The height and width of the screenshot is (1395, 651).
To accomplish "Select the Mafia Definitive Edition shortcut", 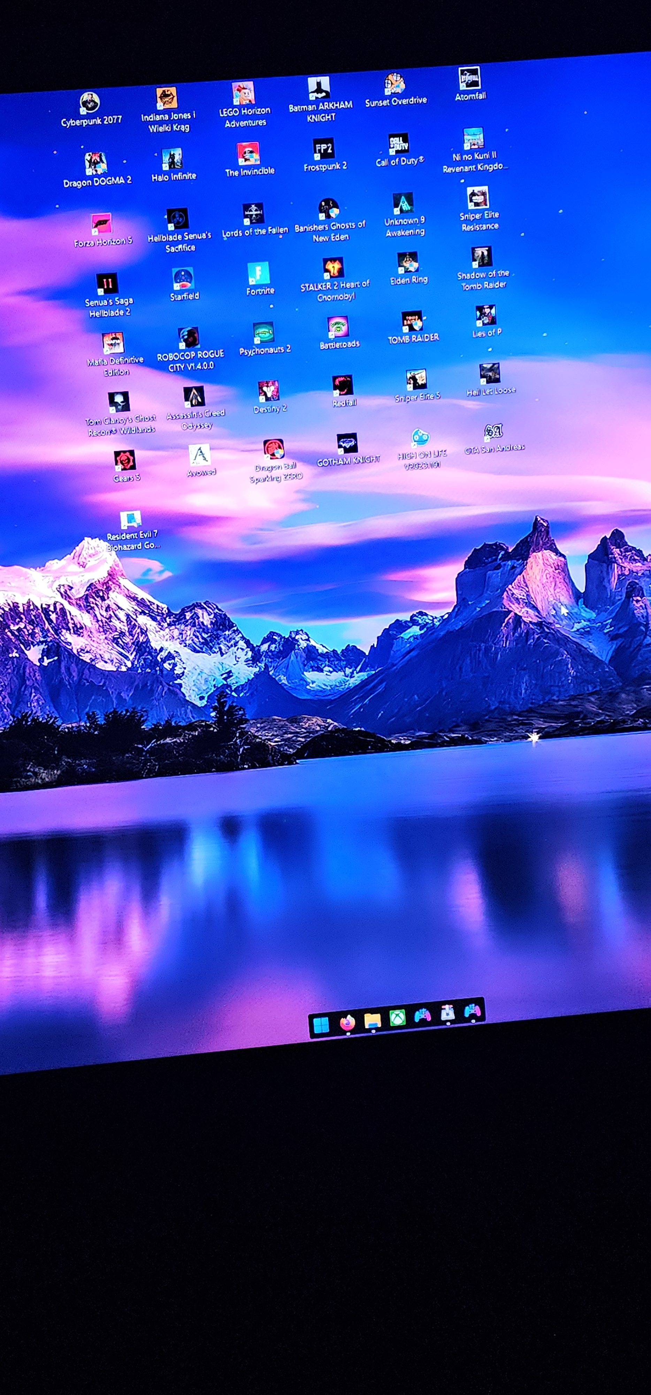I will [x=113, y=343].
